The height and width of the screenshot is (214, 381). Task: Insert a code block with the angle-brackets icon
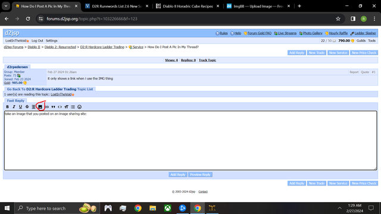pyautogui.click(x=60, y=107)
